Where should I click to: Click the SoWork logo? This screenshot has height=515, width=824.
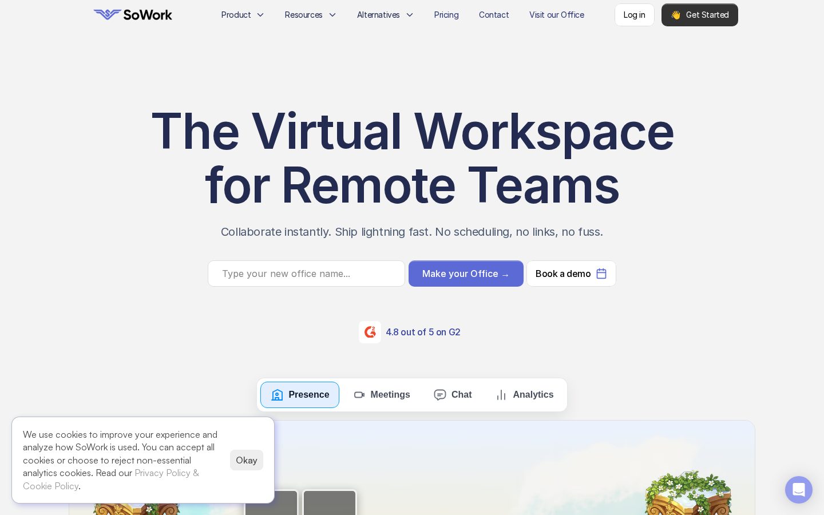tap(133, 15)
